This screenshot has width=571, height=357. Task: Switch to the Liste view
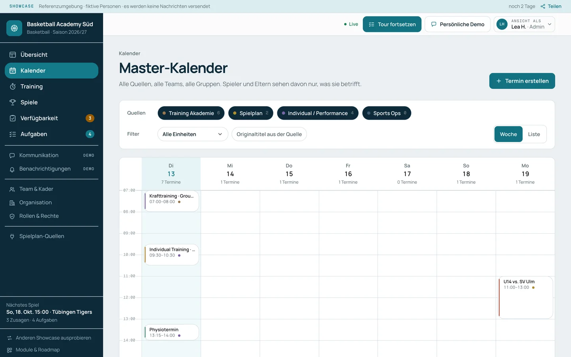pos(534,134)
